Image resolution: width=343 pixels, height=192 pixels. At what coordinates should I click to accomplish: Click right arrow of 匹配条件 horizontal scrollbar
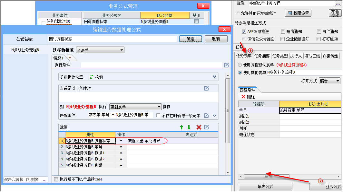pyautogui.click(x=338, y=177)
